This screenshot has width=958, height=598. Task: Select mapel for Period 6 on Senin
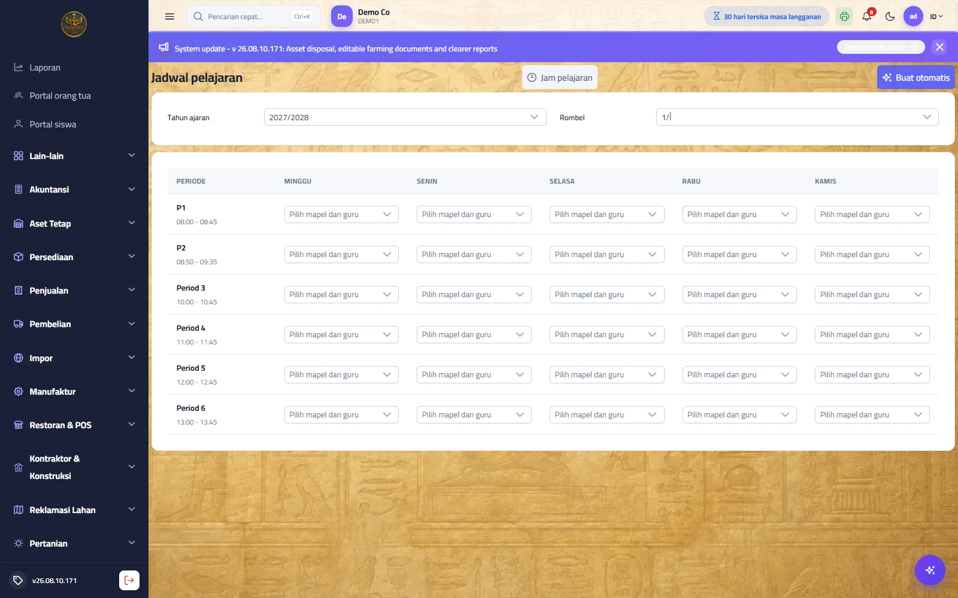coord(474,415)
